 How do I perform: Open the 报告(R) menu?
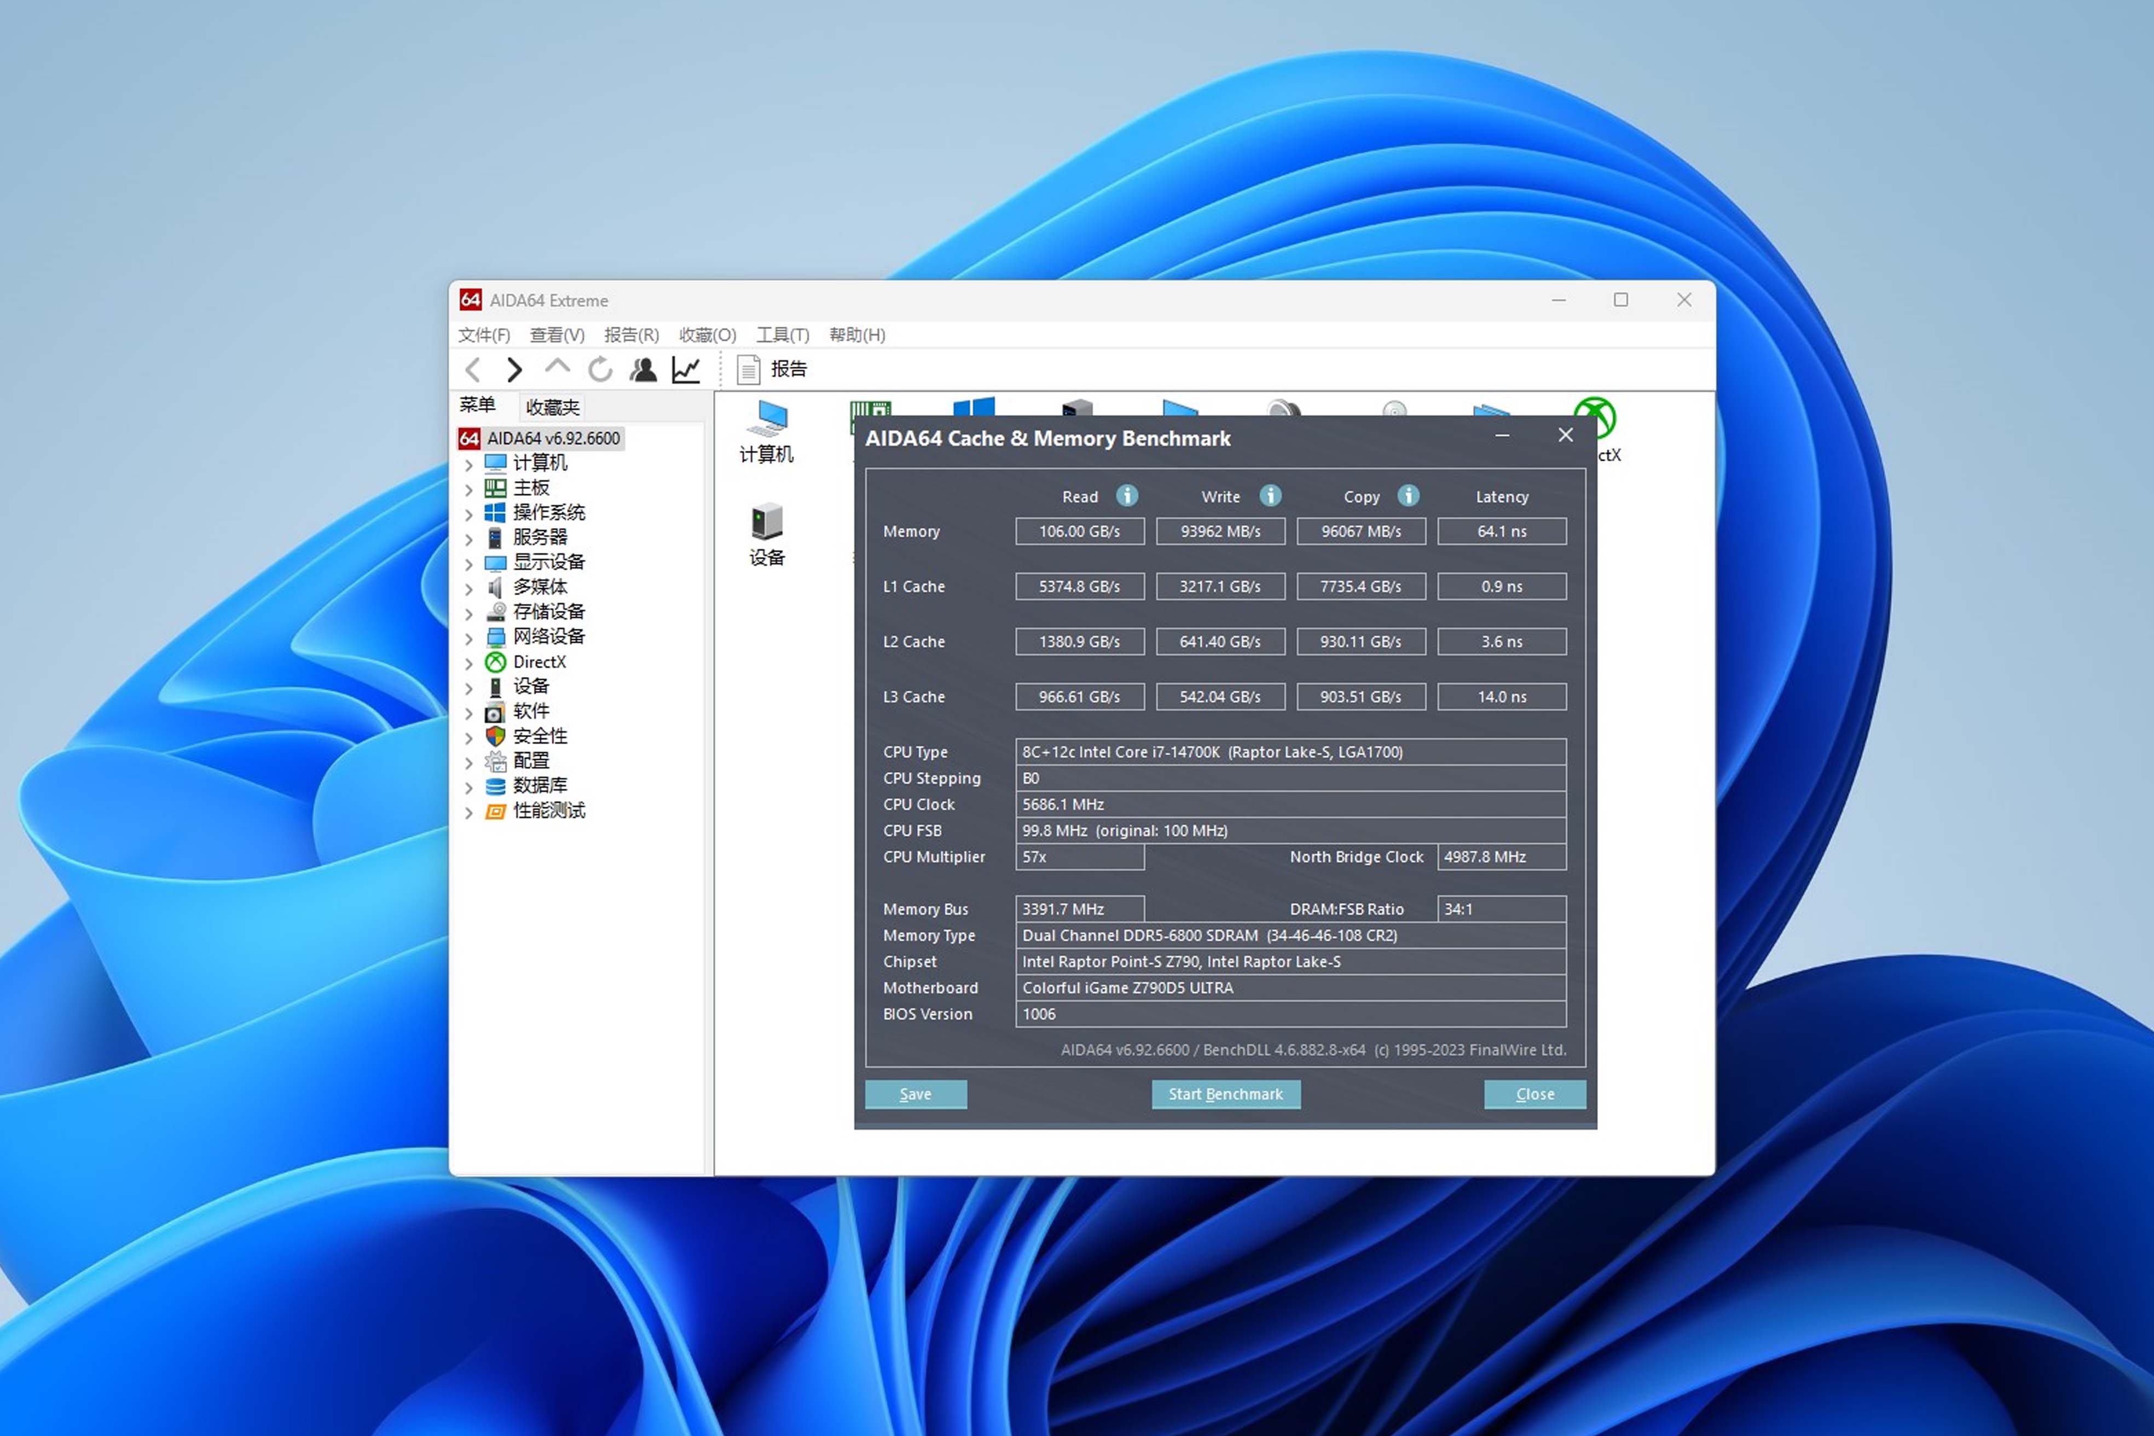[x=632, y=334]
